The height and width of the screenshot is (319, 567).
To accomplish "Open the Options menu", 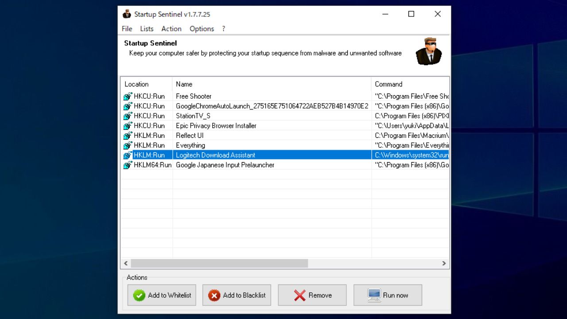I will [x=202, y=29].
